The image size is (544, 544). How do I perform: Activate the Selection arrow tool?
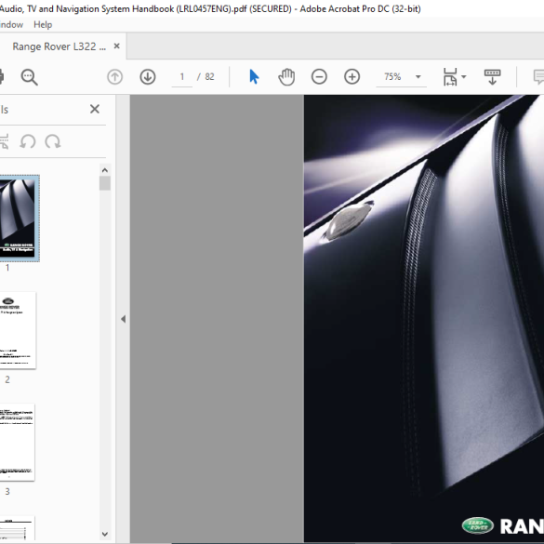point(254,76)
